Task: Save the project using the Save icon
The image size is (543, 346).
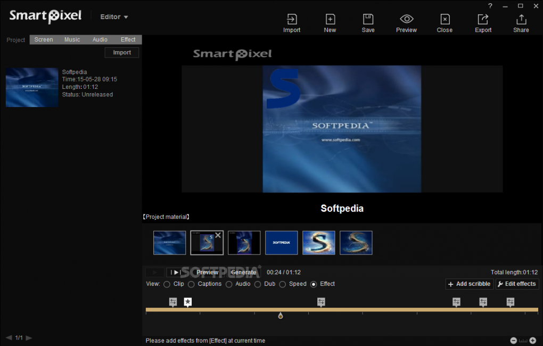Action: click(x=368, y=23)
